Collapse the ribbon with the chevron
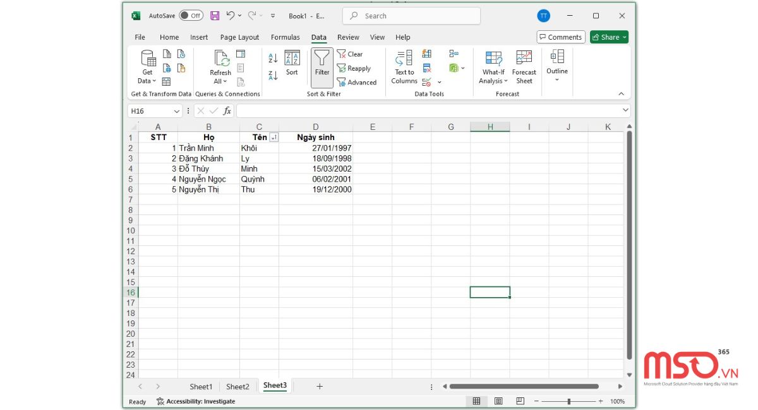758x410 pixels. coord(621,94)
